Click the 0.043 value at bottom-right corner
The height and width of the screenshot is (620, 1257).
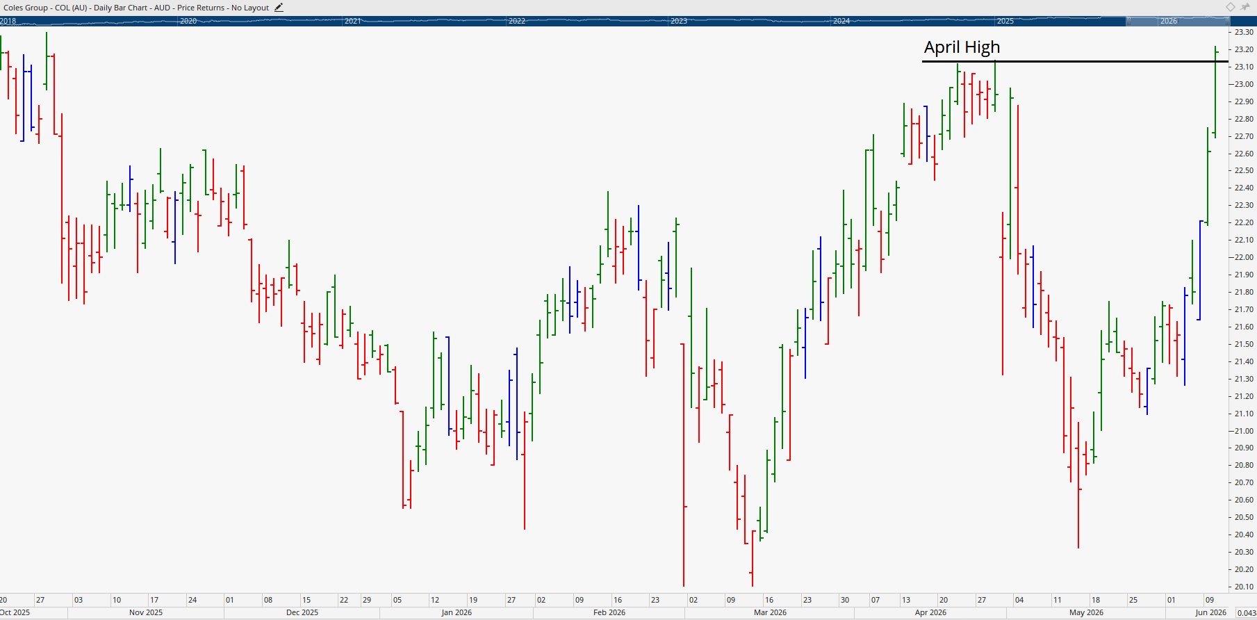coord(1245,612)
